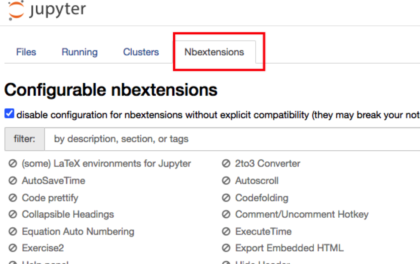Image resolution: width=420 pixels, height=264 pixels.
Task: Click the disabled icon beside ExecuteTime
Action: pyautogui.click(x=226, y=232)
